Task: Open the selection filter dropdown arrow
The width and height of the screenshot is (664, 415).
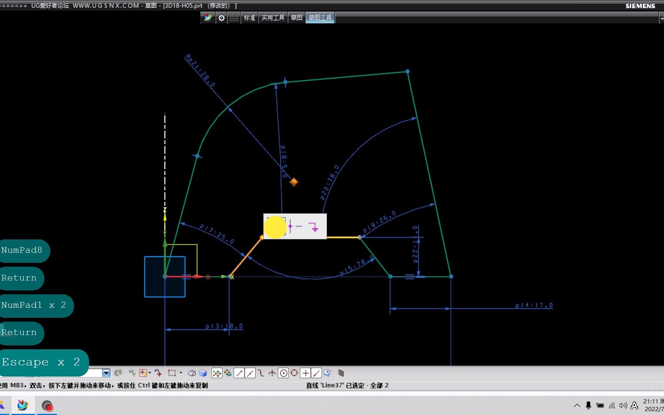Action: tap(106, 373)
